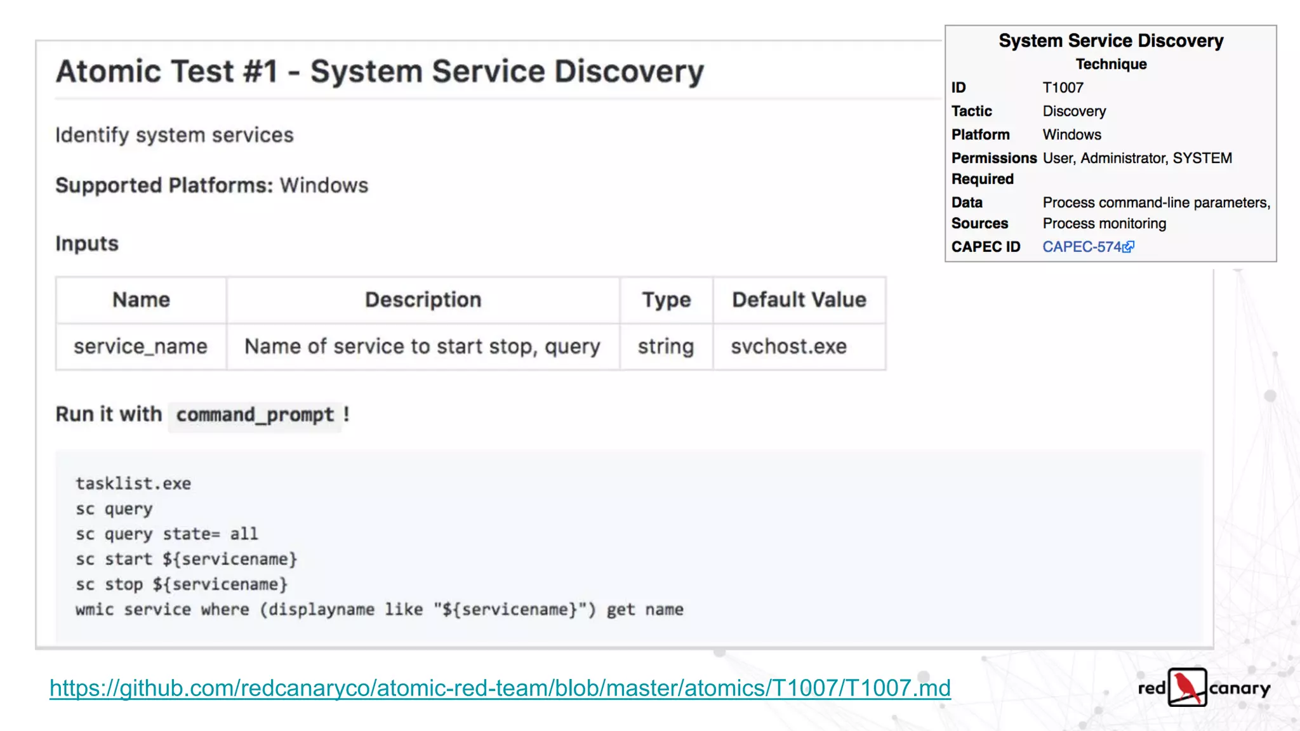
Task: Click the 'sc query state= all' line
Action: point(167,534)
